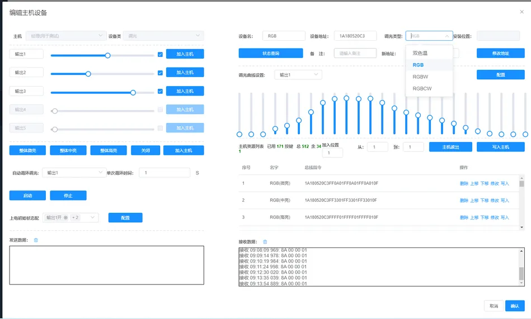Click the 输出1 brightness slider handle
Screen dimensions: 531x319
(x=107, y=55)
